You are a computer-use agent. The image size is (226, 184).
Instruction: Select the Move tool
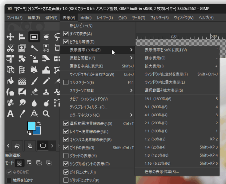(x=10, y=37)
